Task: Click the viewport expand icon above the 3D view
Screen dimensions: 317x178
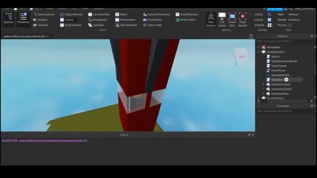Action: pyautogui.click(x=251, y=36)
